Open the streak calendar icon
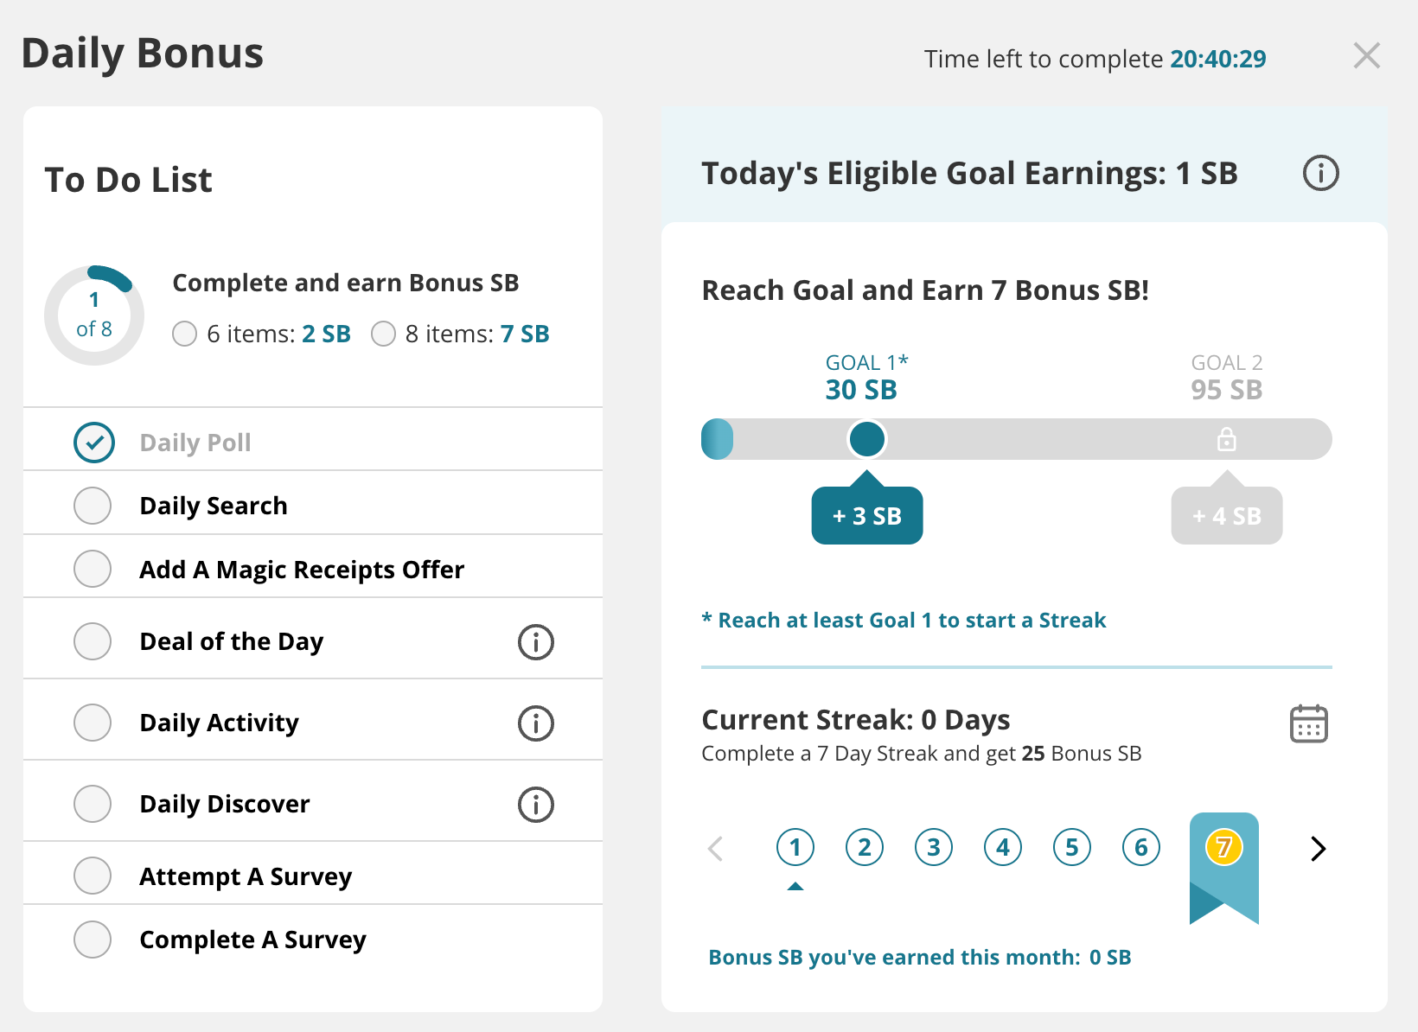This screenshot has width=1418, height=1032. click(x=1308, y=723)
